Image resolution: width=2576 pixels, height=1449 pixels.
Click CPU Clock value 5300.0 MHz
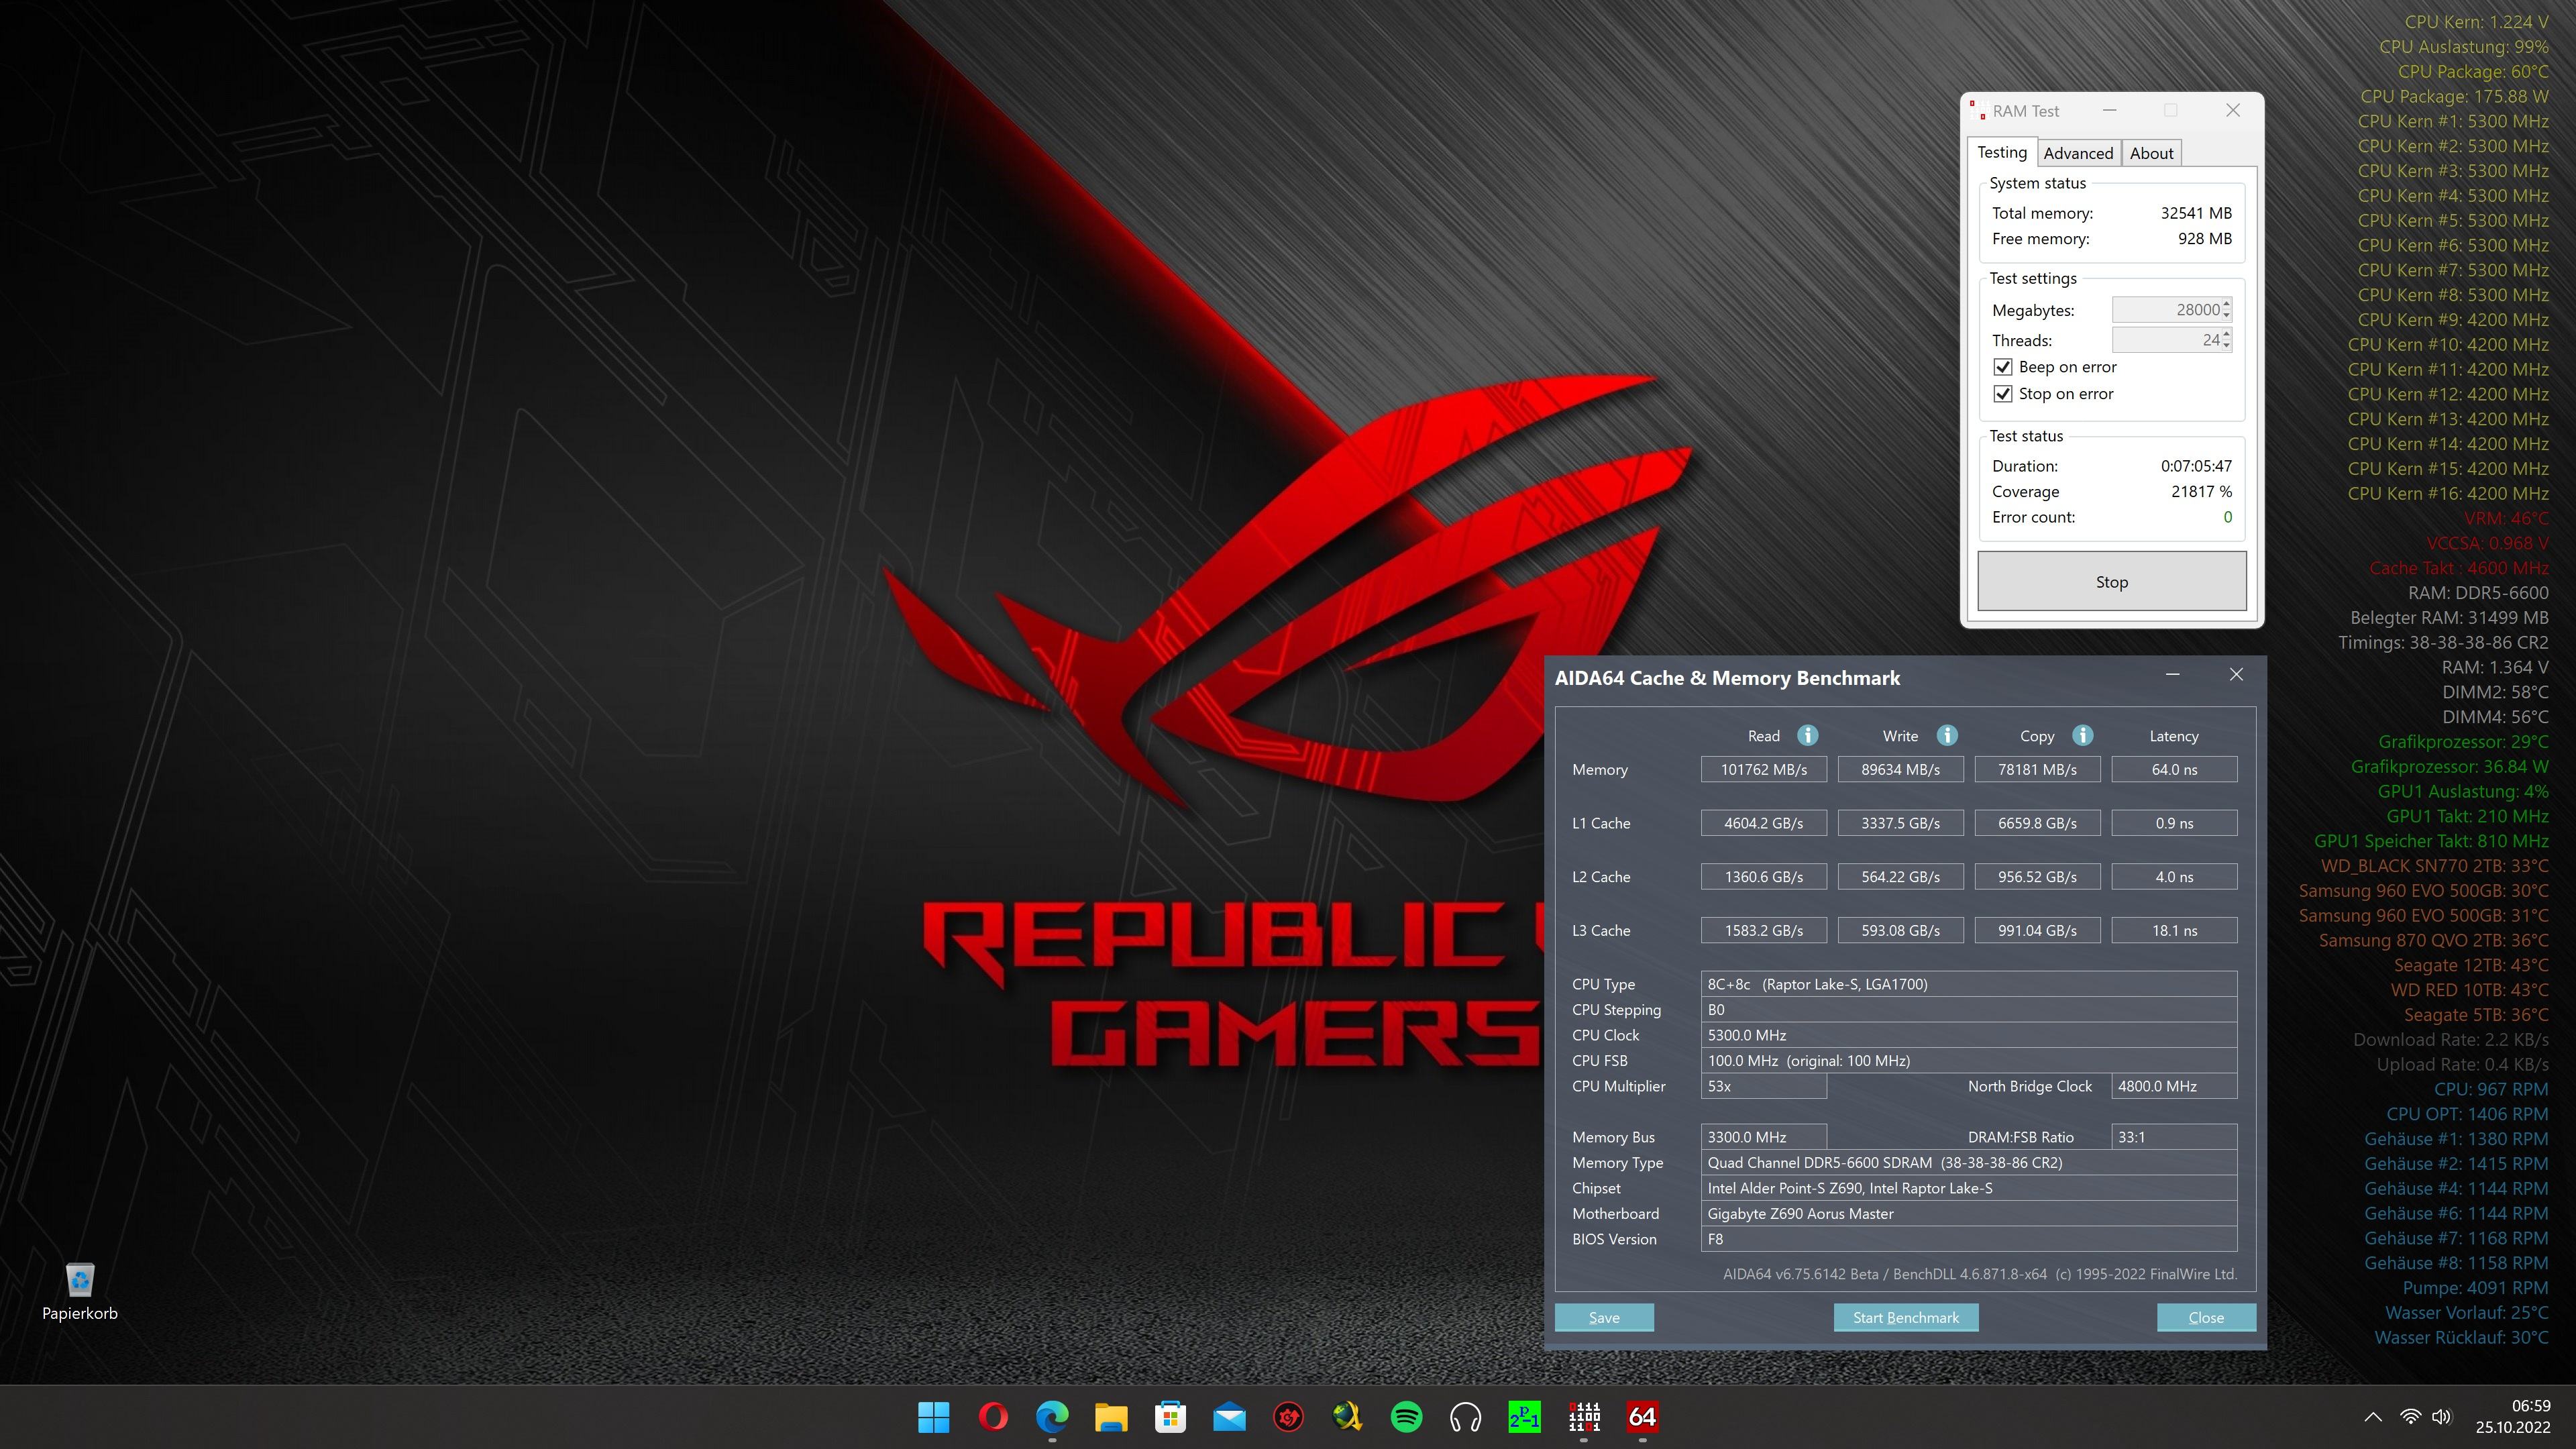pos(1969,1035)
